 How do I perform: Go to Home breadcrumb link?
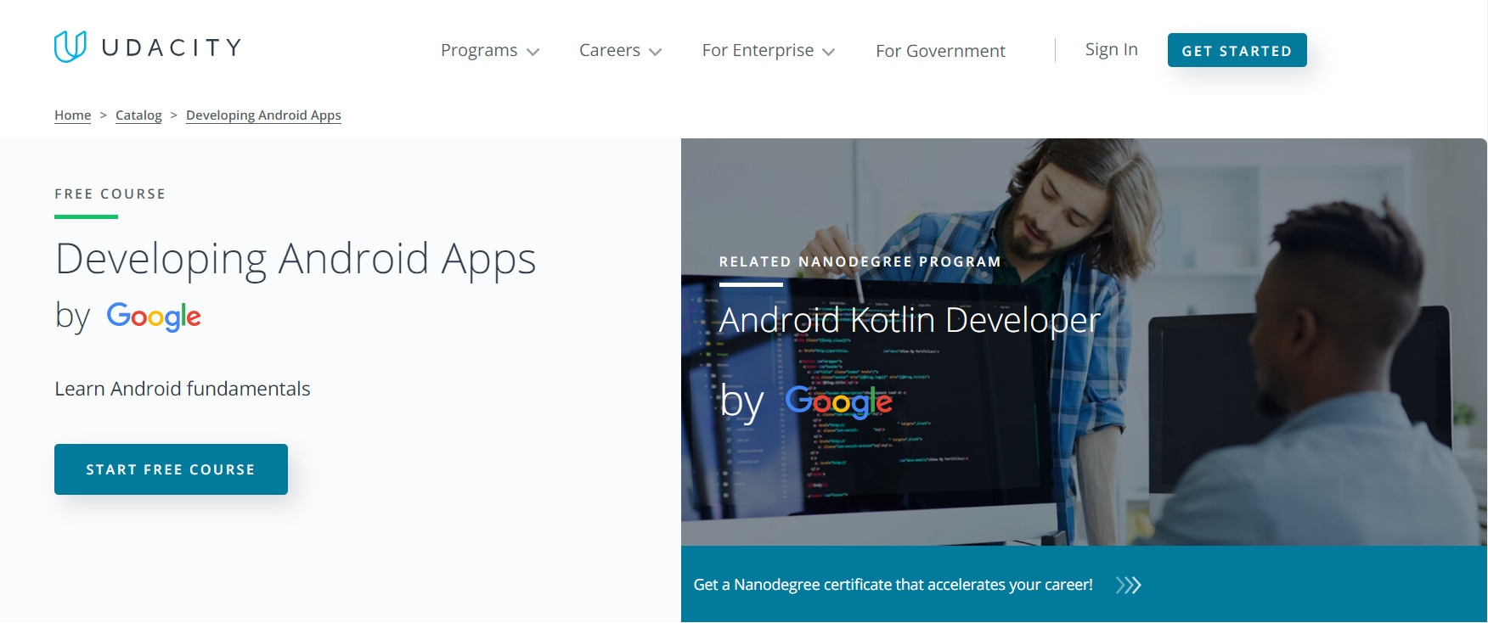pos(72,115)
